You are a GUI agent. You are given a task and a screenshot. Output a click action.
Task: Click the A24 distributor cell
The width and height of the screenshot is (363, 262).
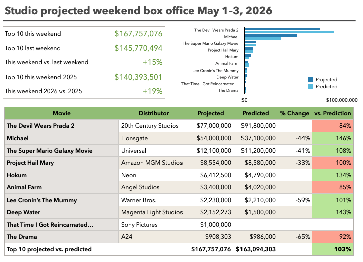154,237
